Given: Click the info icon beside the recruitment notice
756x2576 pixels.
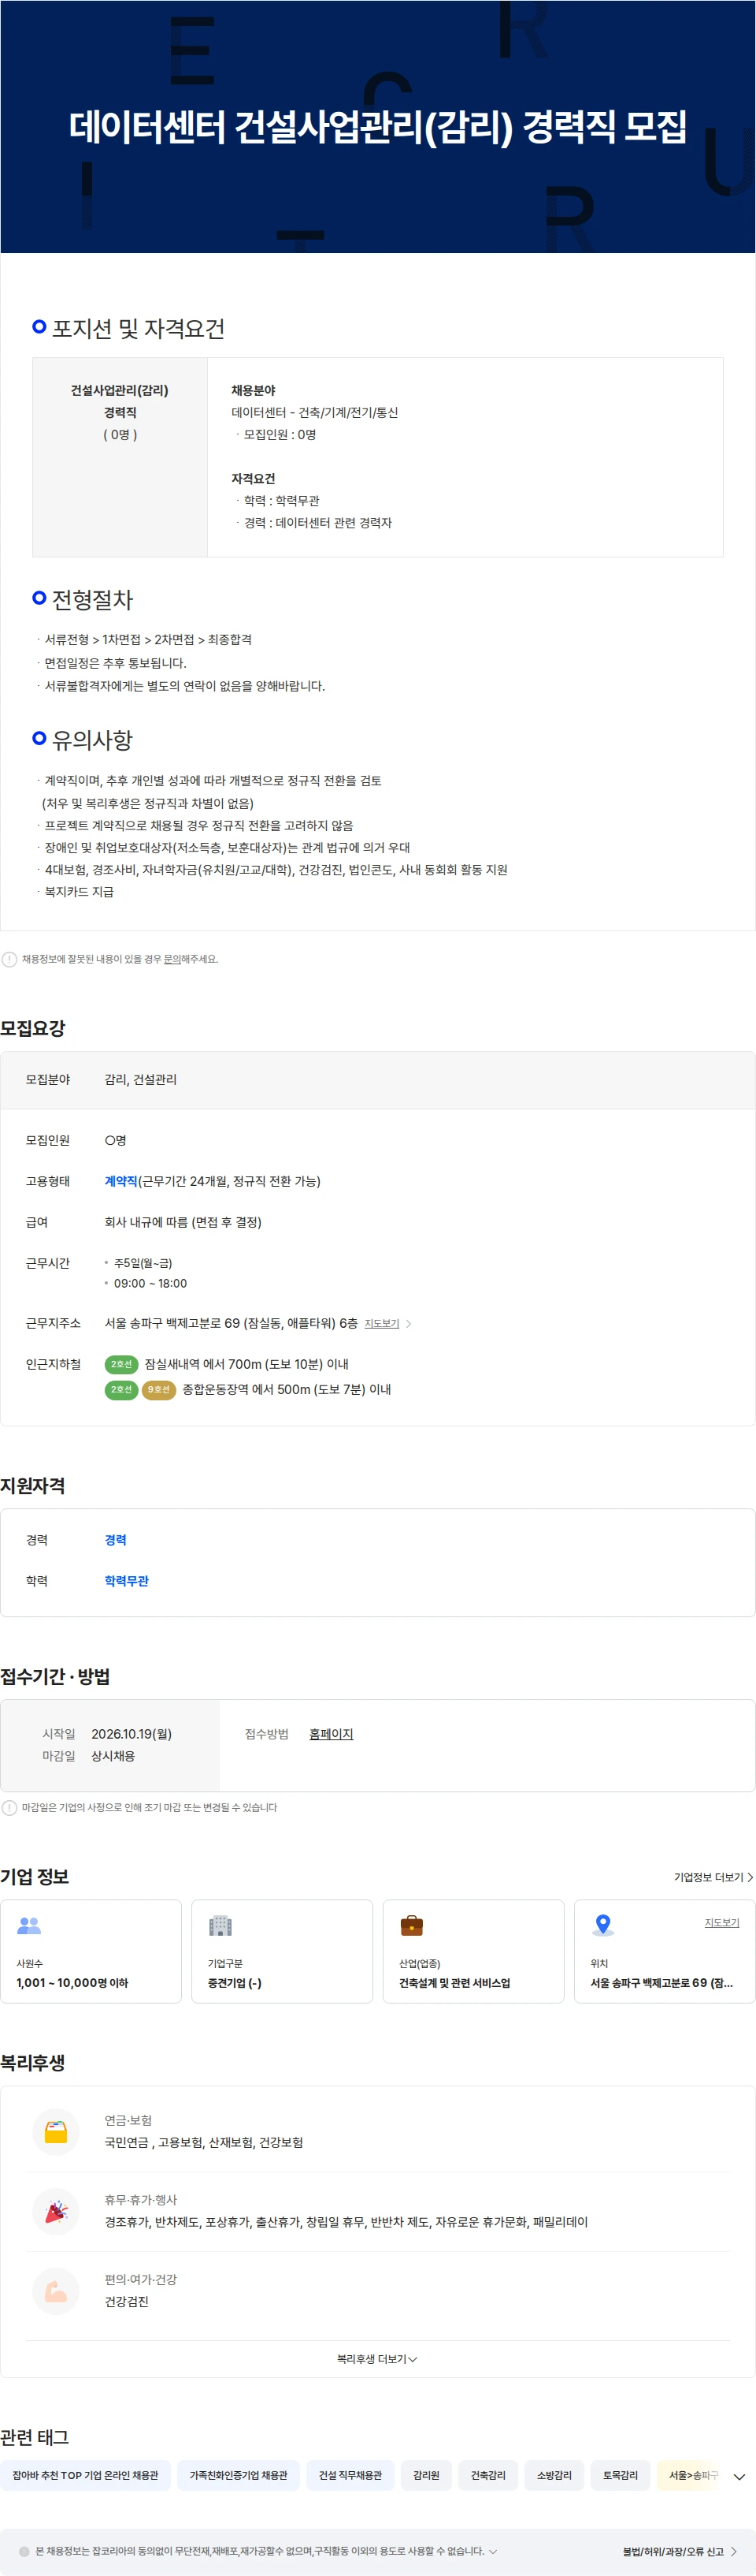Looking at the screenshot, I should (9, 959).
